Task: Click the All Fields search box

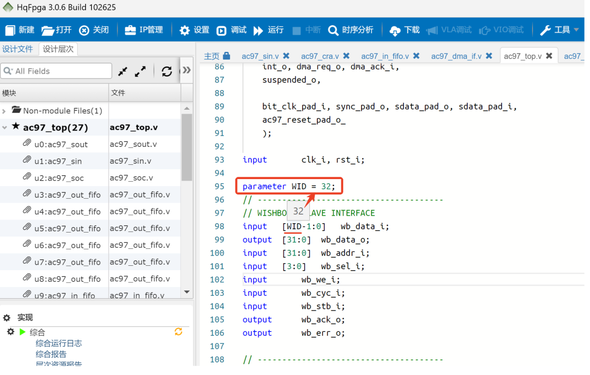Action: (60, 71)
